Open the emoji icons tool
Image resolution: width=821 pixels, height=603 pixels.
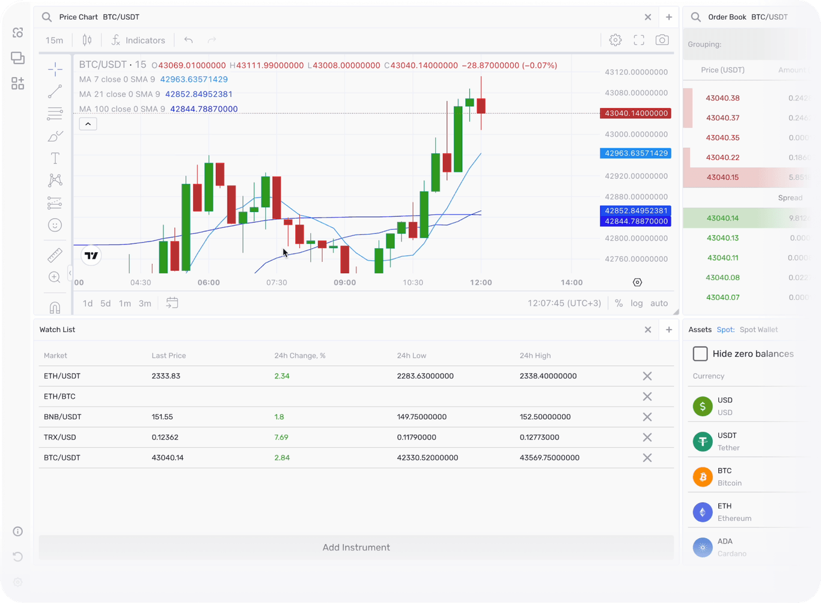point(55,225)
